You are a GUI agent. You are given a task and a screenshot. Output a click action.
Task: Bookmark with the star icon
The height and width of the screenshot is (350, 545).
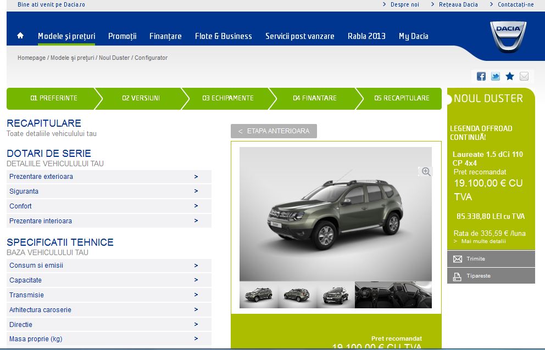coord(509,76)
